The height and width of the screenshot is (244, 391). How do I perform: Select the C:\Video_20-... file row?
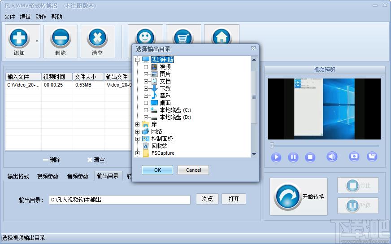pos(69,85)
